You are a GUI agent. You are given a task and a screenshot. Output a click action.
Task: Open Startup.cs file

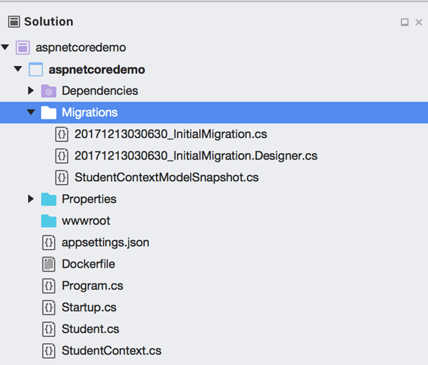(88, 307)
